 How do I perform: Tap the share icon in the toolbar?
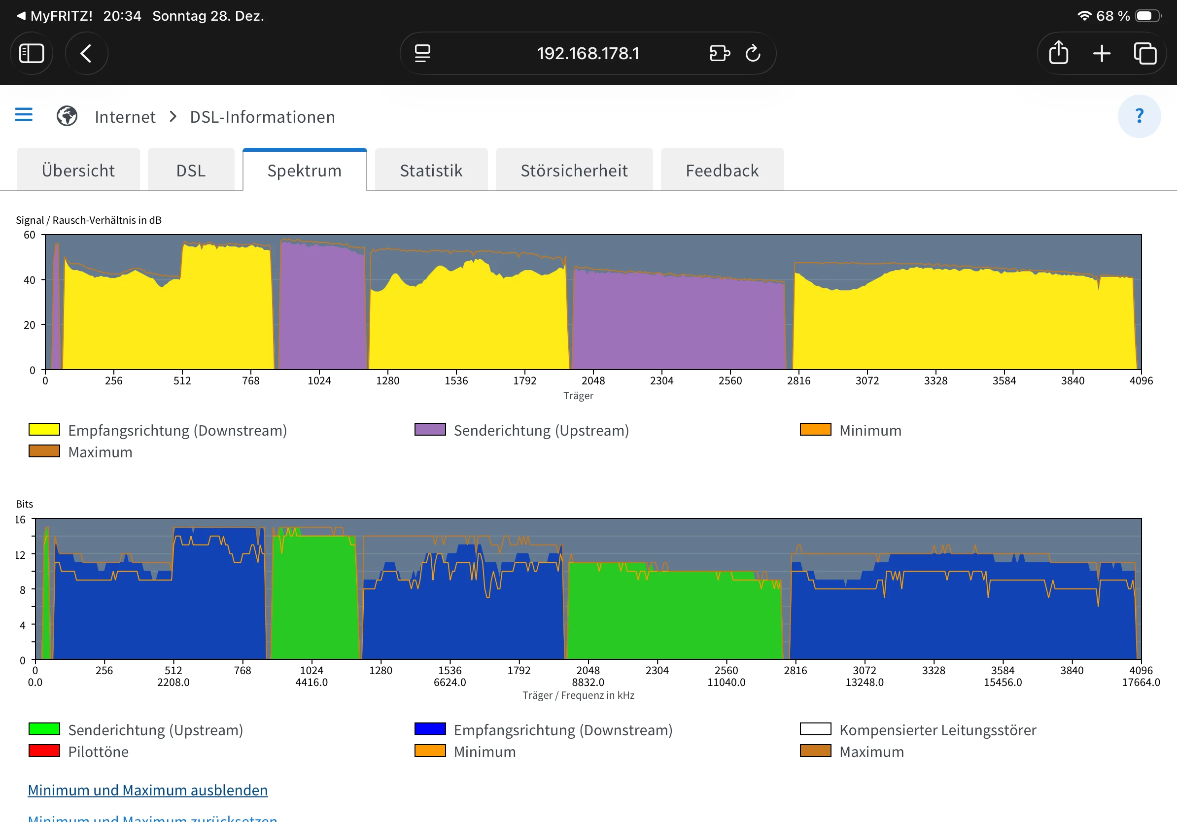1058,53
